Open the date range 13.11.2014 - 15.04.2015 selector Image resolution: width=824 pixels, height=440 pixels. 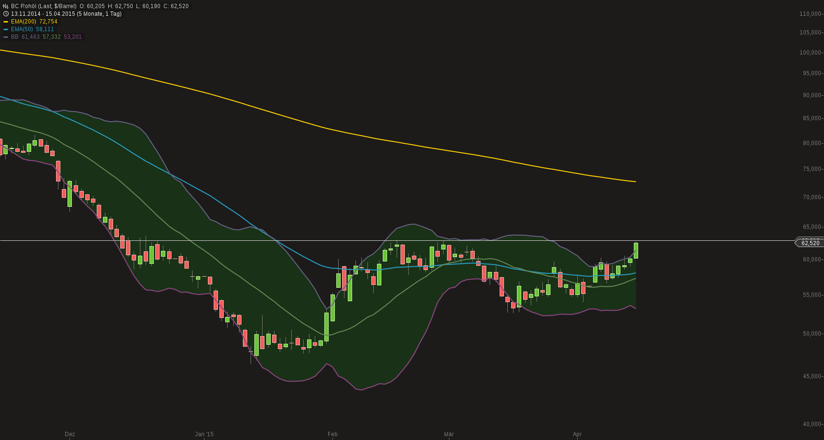(x=43, y=14)
